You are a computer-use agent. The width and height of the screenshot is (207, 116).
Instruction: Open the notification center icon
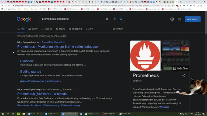point(203,114)
